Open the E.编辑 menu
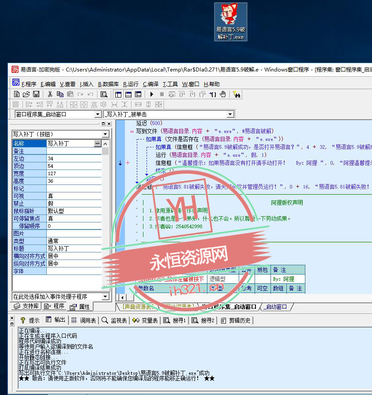Viewport: 372px width, 395px height. coord(48,84)
